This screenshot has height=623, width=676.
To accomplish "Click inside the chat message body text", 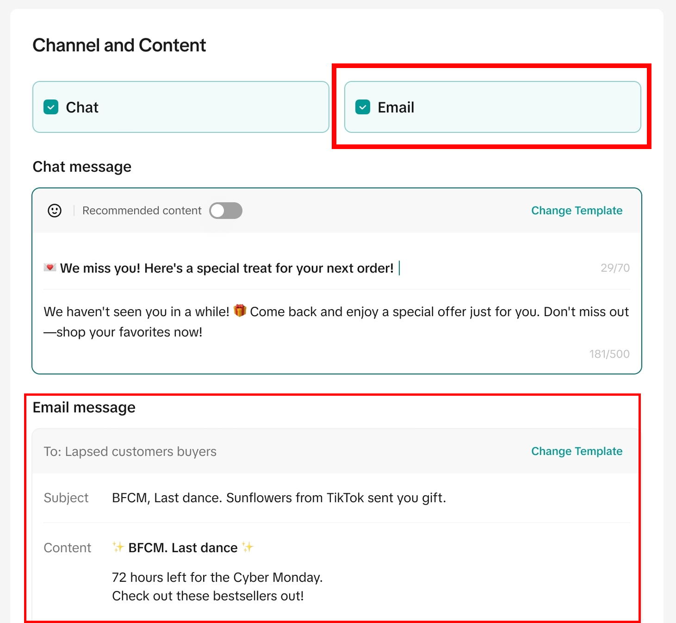I will point(324,322).
